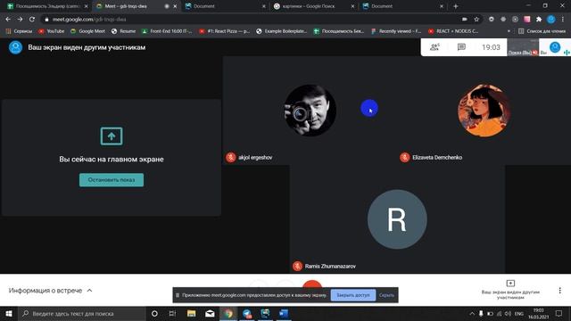
Task: Click akjol ergeshov's muted mic icon
Action: pyautogui.click(x=230, y=157)
